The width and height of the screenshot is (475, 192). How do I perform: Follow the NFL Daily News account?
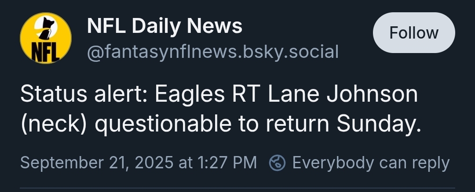[x=414, y=32]
